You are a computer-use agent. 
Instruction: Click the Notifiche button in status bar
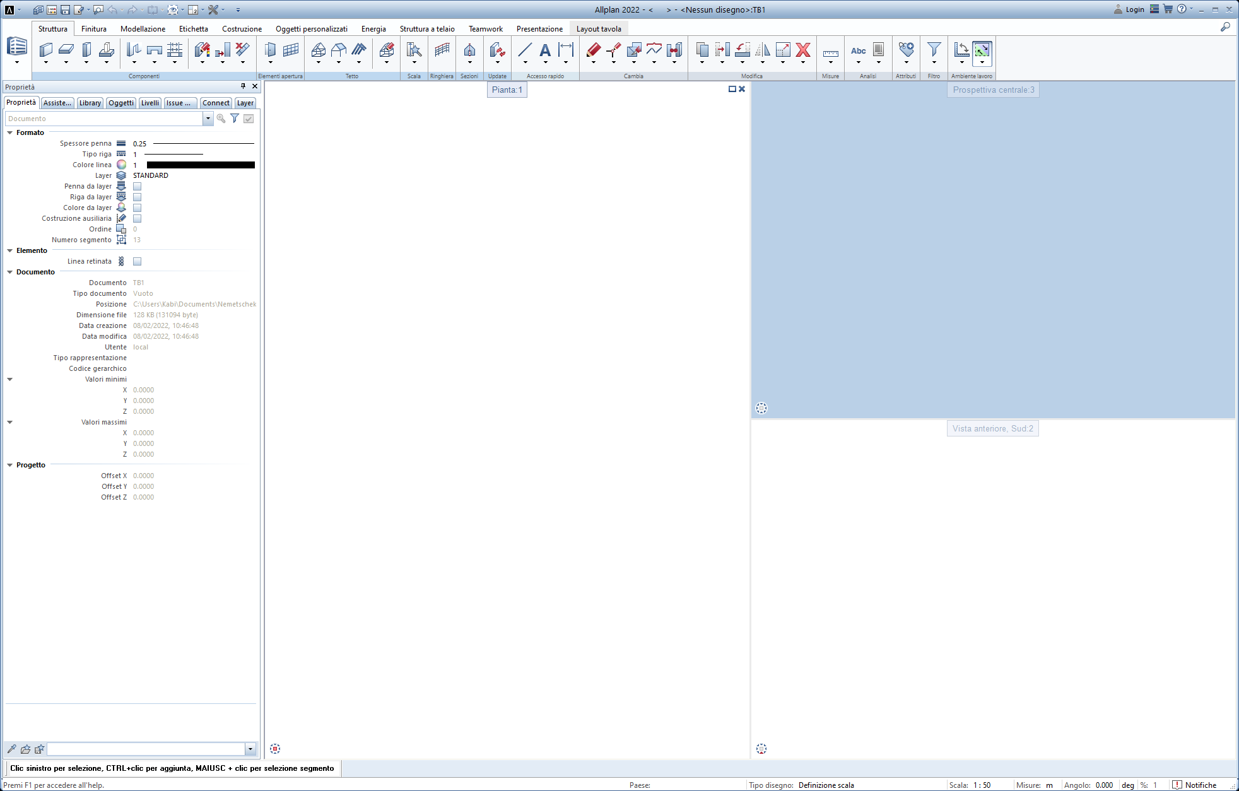point(1194,785)
